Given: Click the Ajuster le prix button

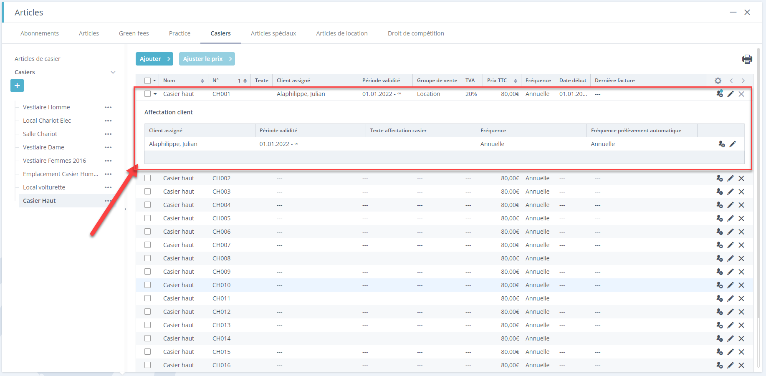Looking at the screenshot, I should pos(207,59).
